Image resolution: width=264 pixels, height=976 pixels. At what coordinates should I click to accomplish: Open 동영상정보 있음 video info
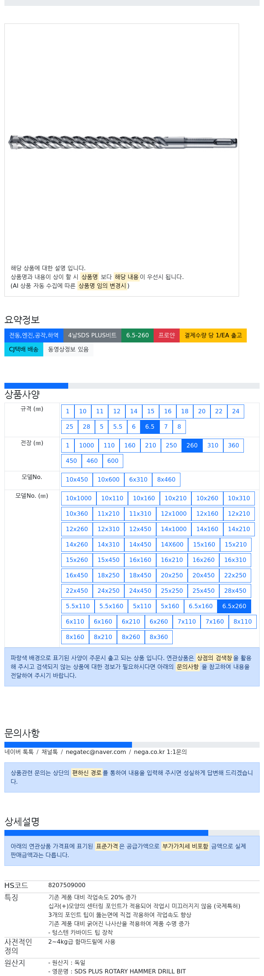[68, 349]
